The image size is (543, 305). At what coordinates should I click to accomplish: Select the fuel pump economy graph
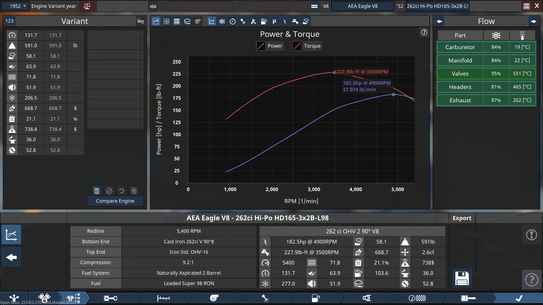point(264,21)
